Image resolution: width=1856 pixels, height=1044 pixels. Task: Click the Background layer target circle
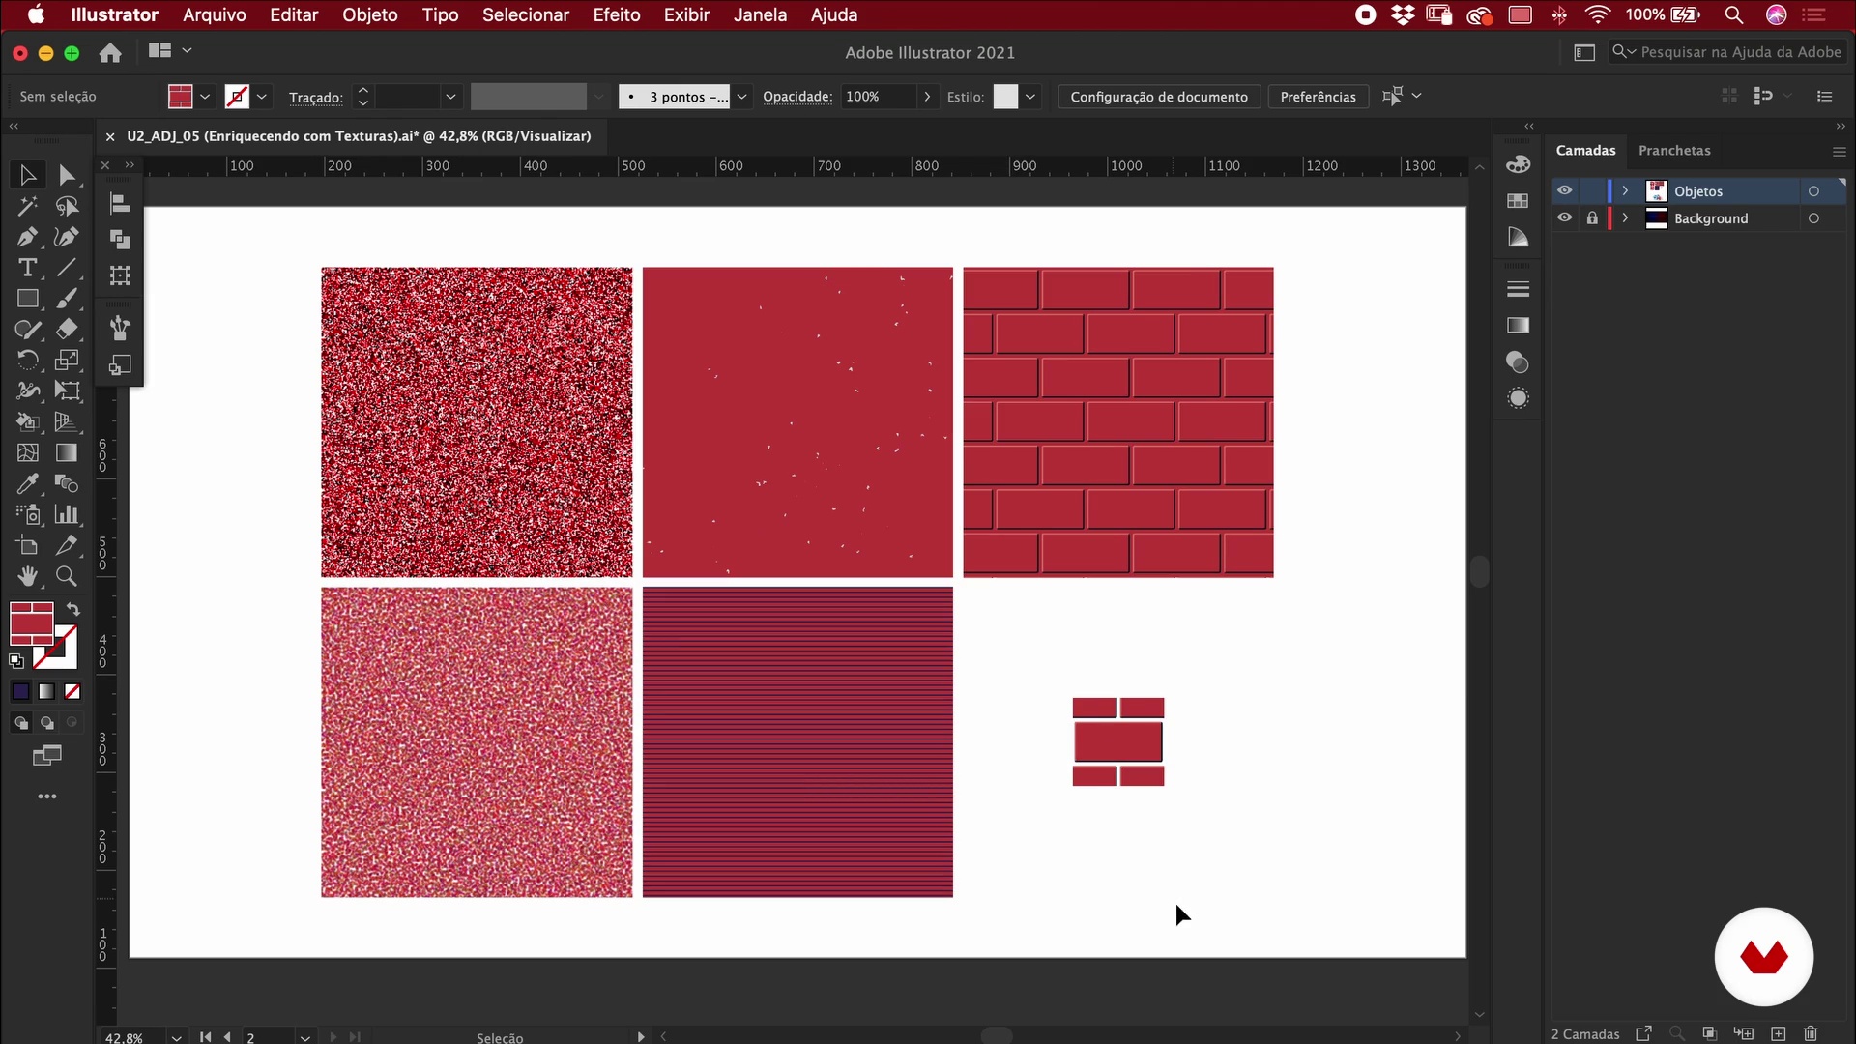pos(1813,218)
